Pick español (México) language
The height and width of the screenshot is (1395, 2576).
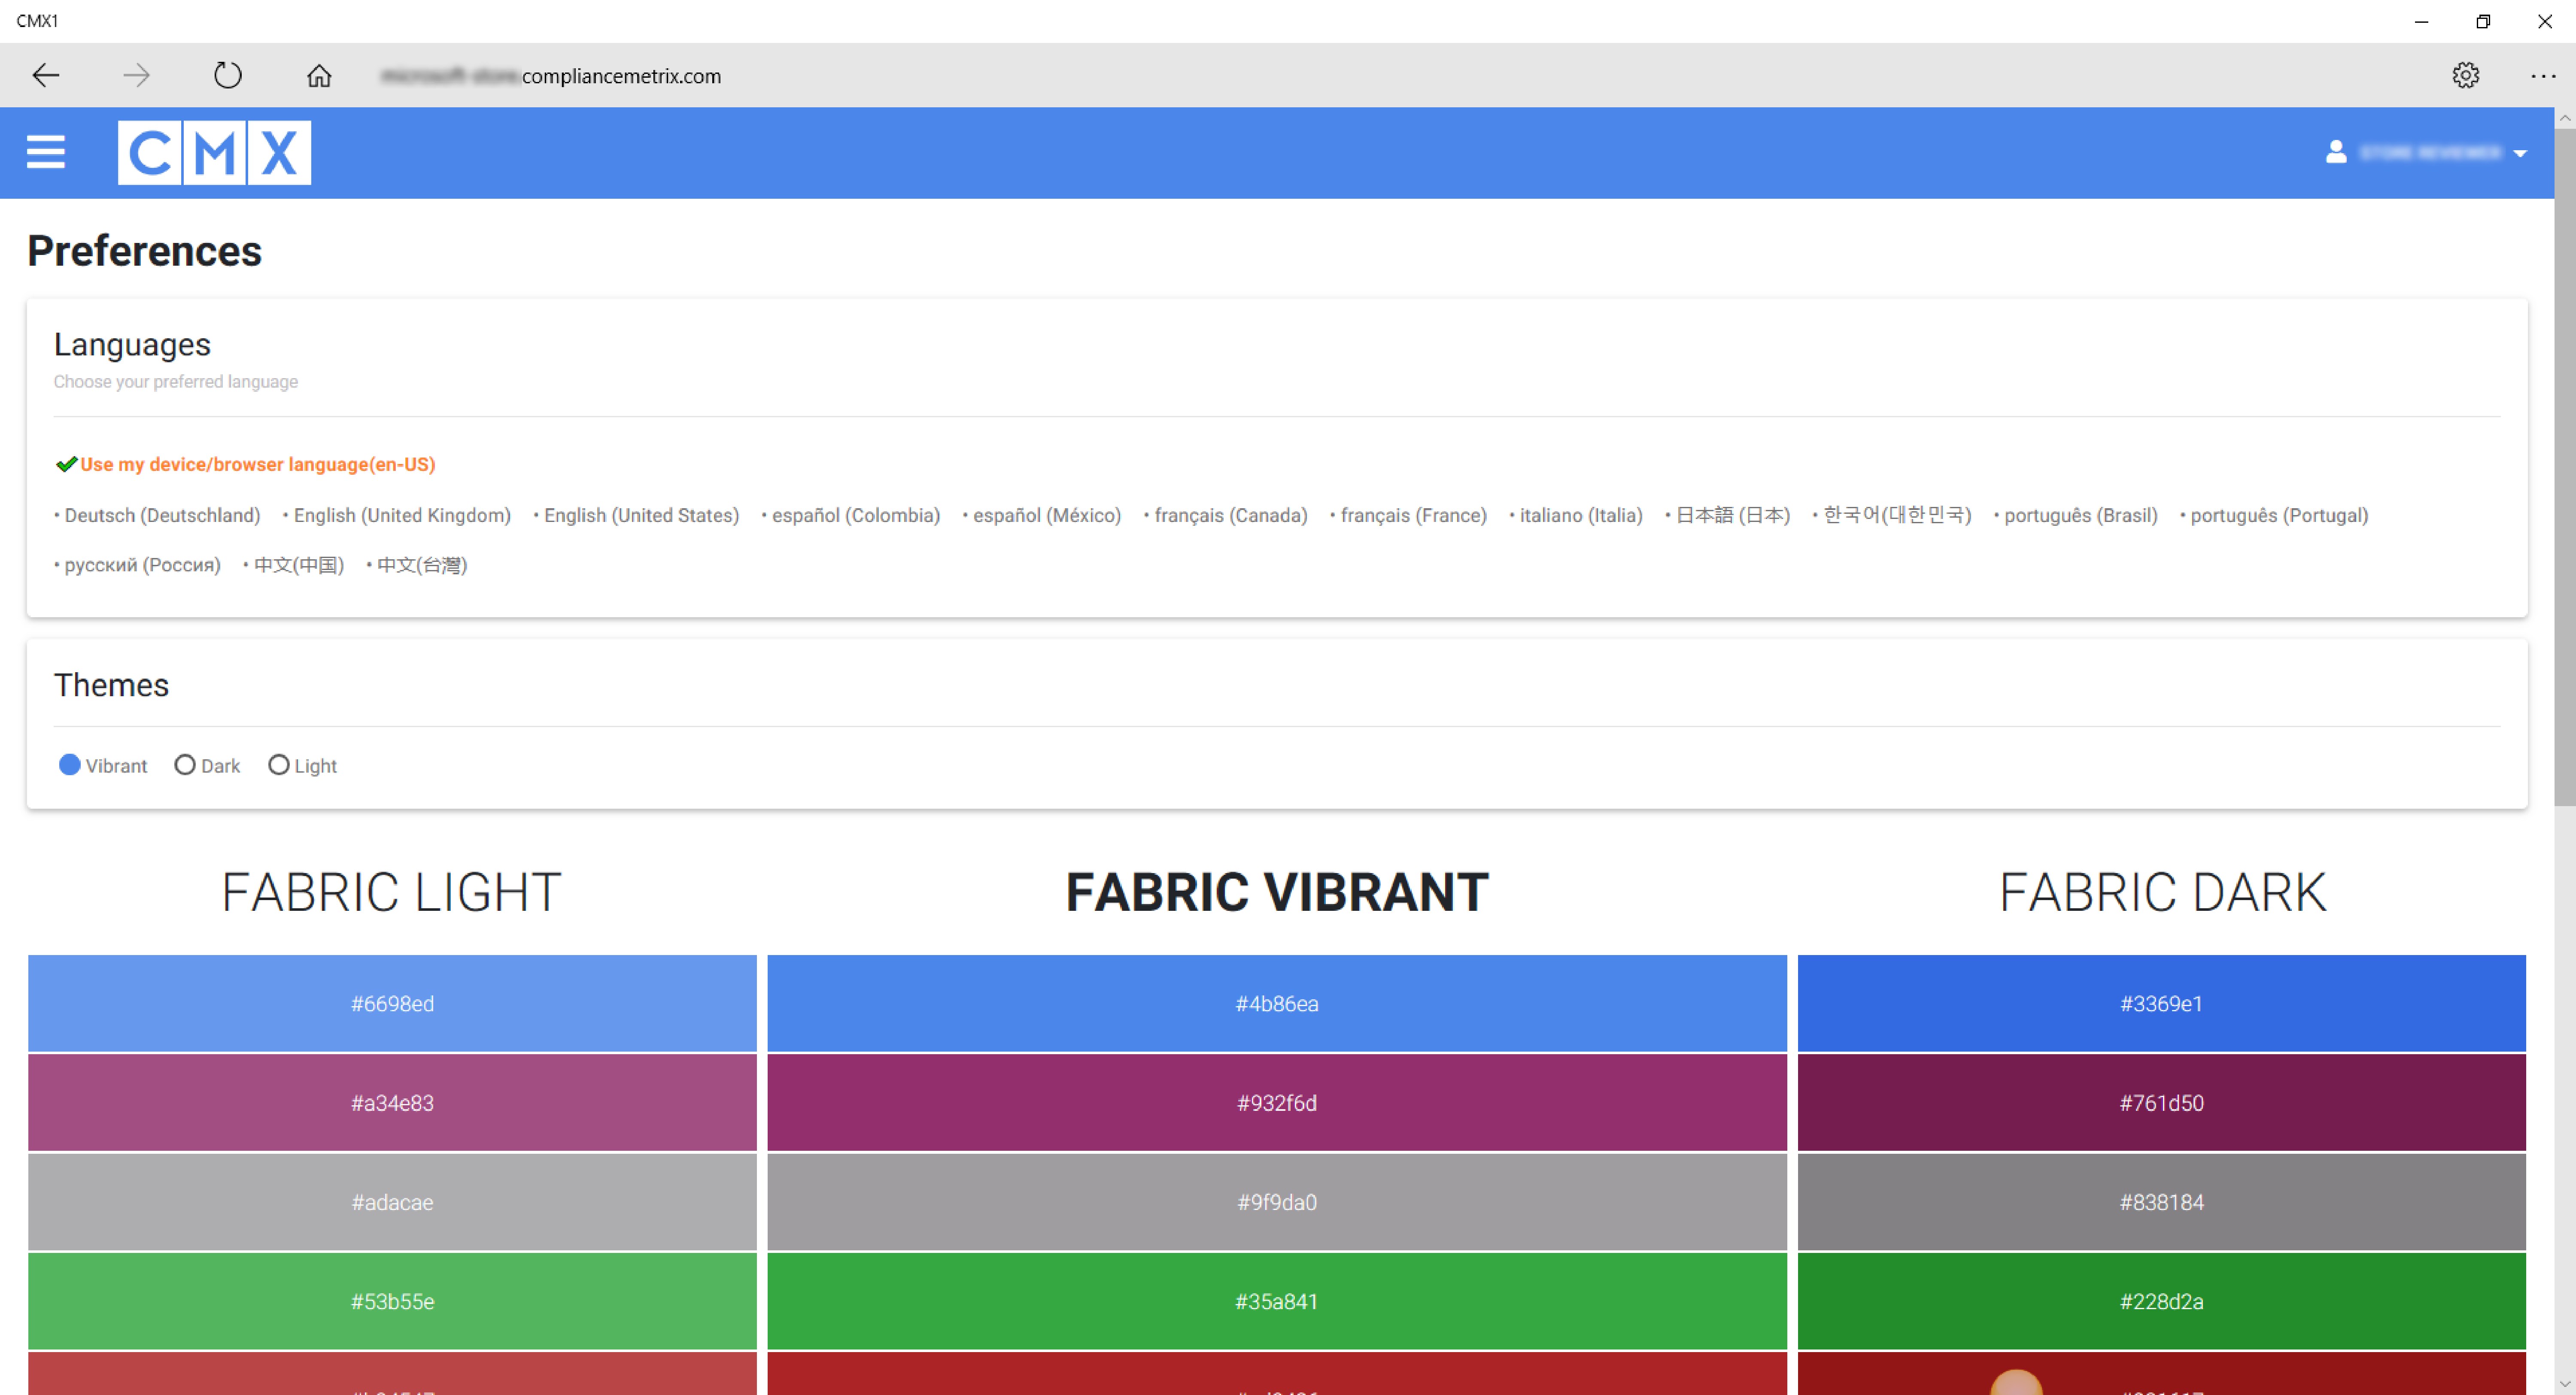[x=1046, y=515]
